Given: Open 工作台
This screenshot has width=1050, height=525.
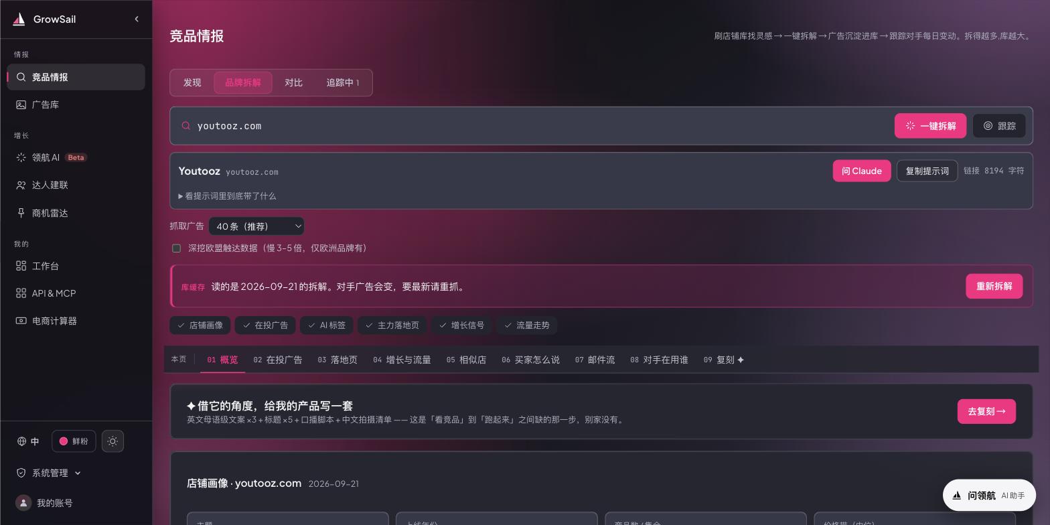Looking at the screenshot, I should coord(76,266).
